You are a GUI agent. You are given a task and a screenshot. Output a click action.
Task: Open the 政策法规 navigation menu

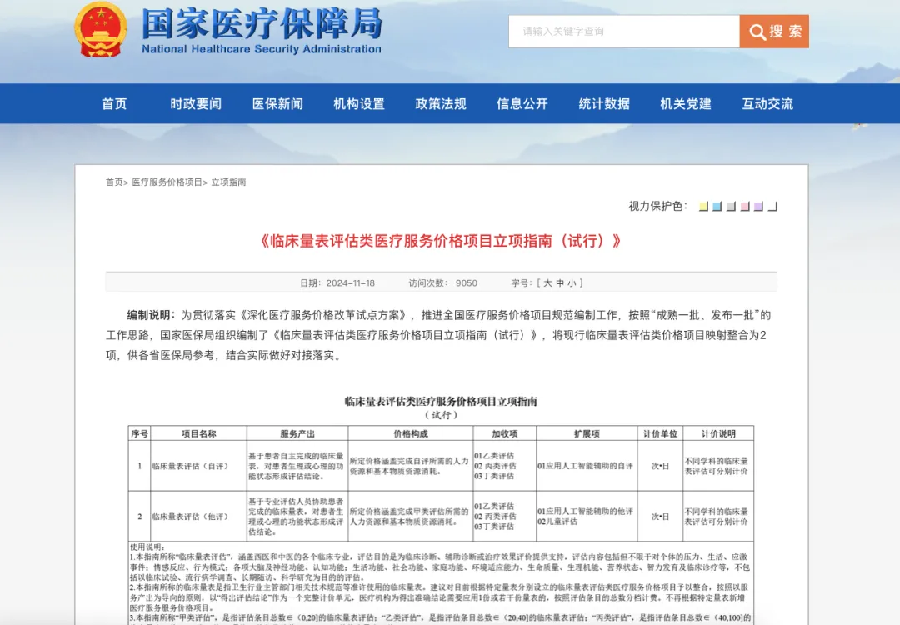440,103
